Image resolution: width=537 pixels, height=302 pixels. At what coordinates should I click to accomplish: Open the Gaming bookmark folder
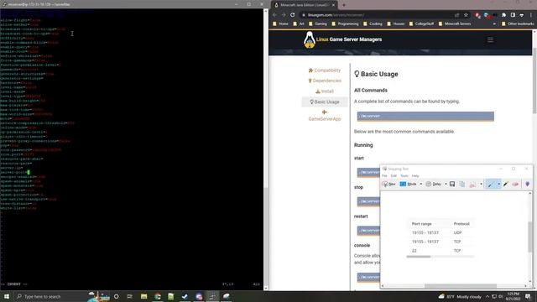click(x=317, y=24)
